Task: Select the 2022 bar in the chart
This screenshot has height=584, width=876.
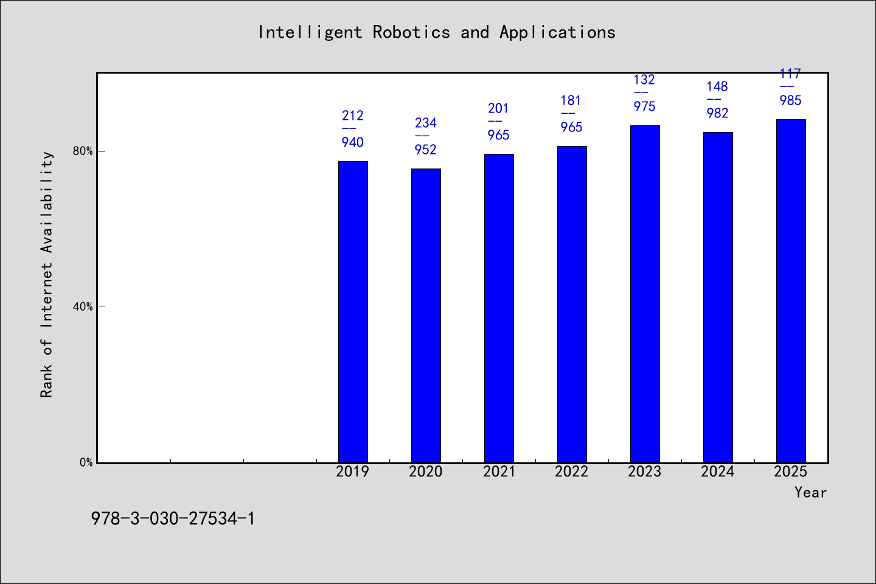Action: click(572, 304)
